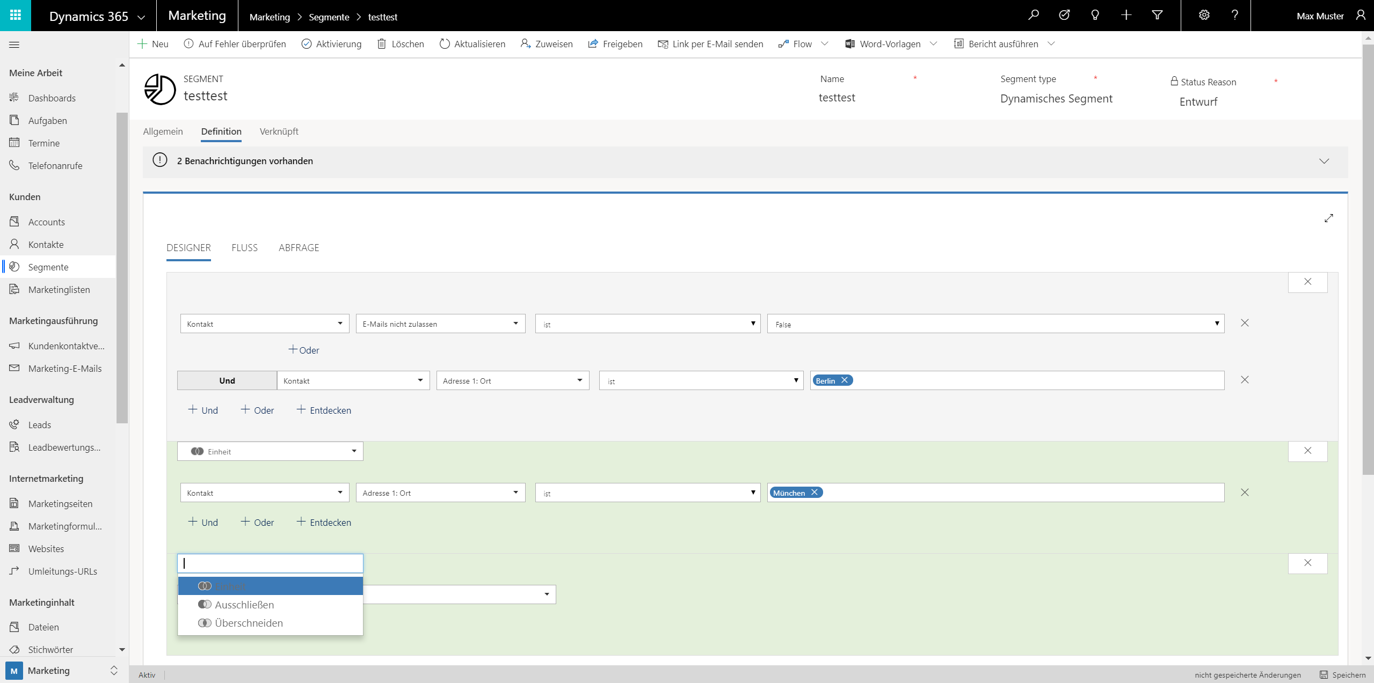Click the Und operator button

[x=227, y=381]
